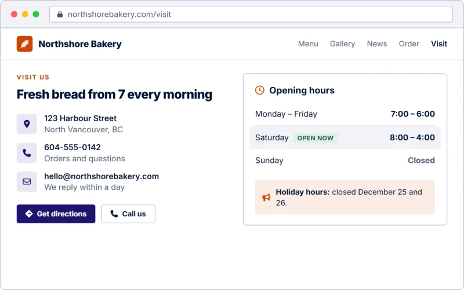The image size is (464, 290).
Task: Click the Holiday hours notice banner
Action: click(x=345, y=197)
